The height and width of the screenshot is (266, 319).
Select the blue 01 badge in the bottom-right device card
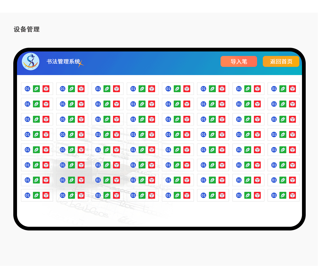pyautogui.click(x=274, y=195)
